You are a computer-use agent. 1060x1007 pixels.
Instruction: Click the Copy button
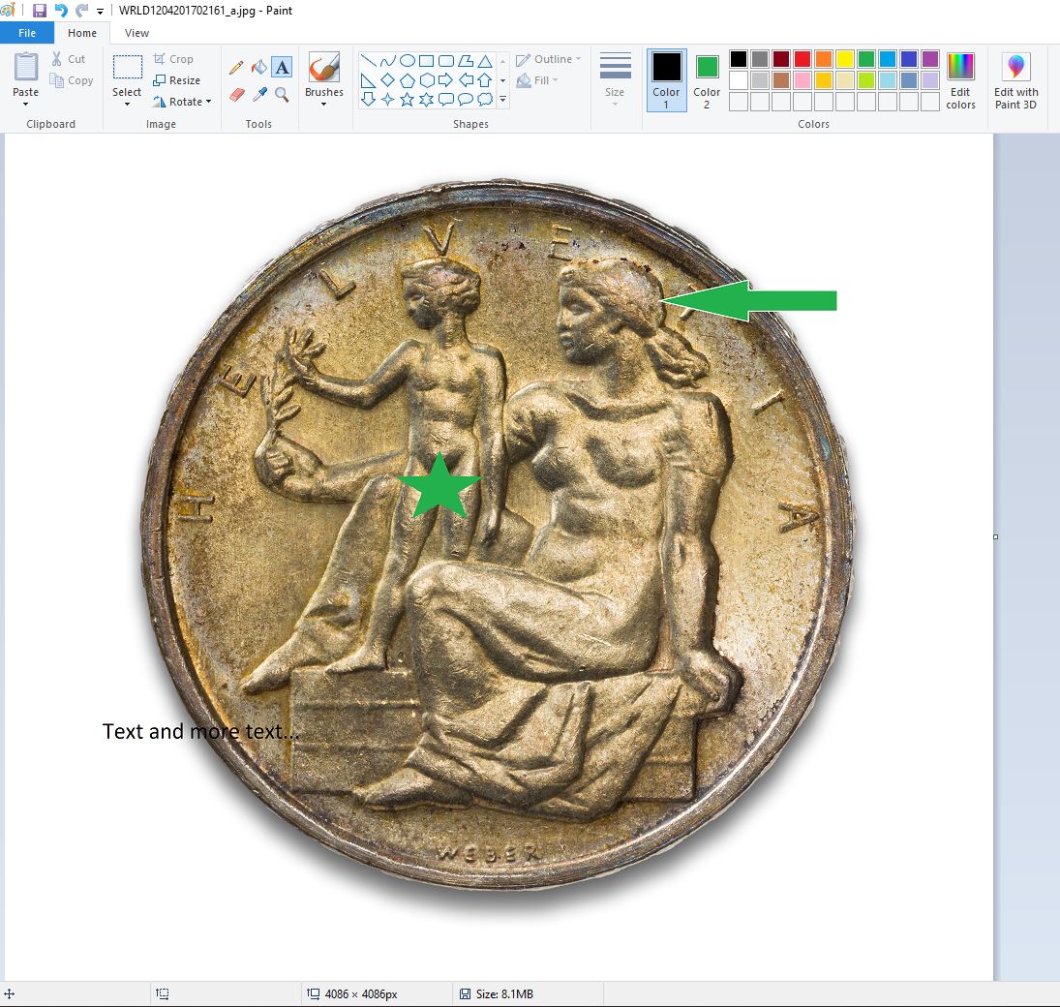coord(71,80)
